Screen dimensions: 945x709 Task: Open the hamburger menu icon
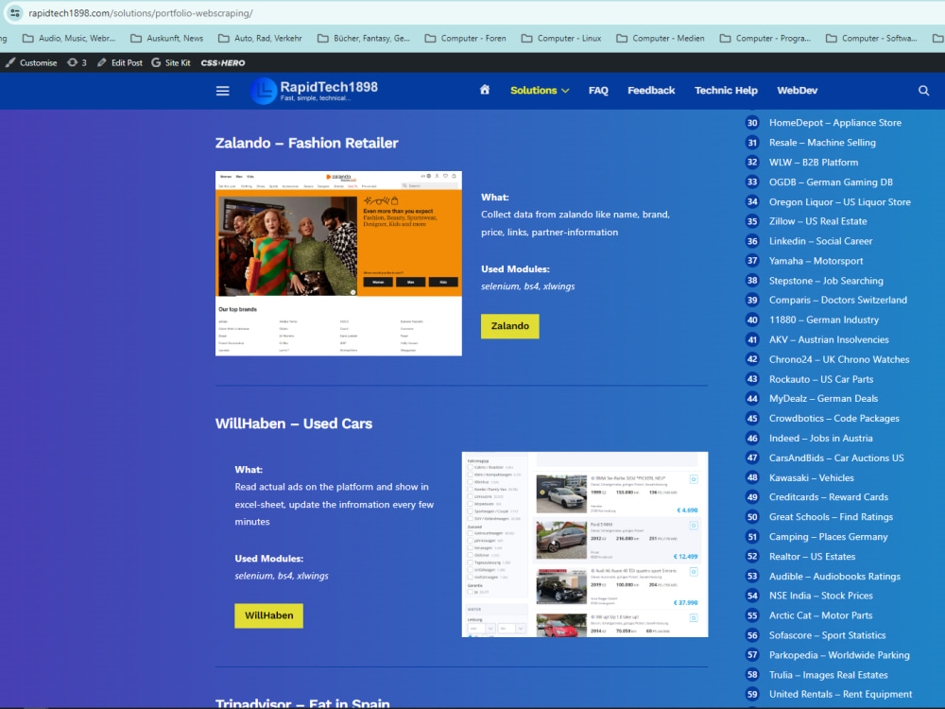(x=222, y=91)
